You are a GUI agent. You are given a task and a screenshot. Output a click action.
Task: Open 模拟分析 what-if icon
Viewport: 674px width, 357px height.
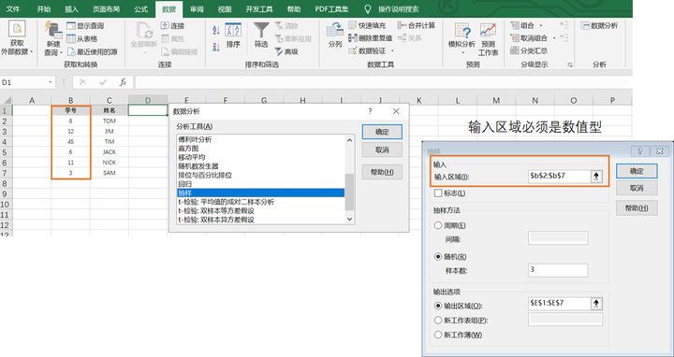(462, 31)
